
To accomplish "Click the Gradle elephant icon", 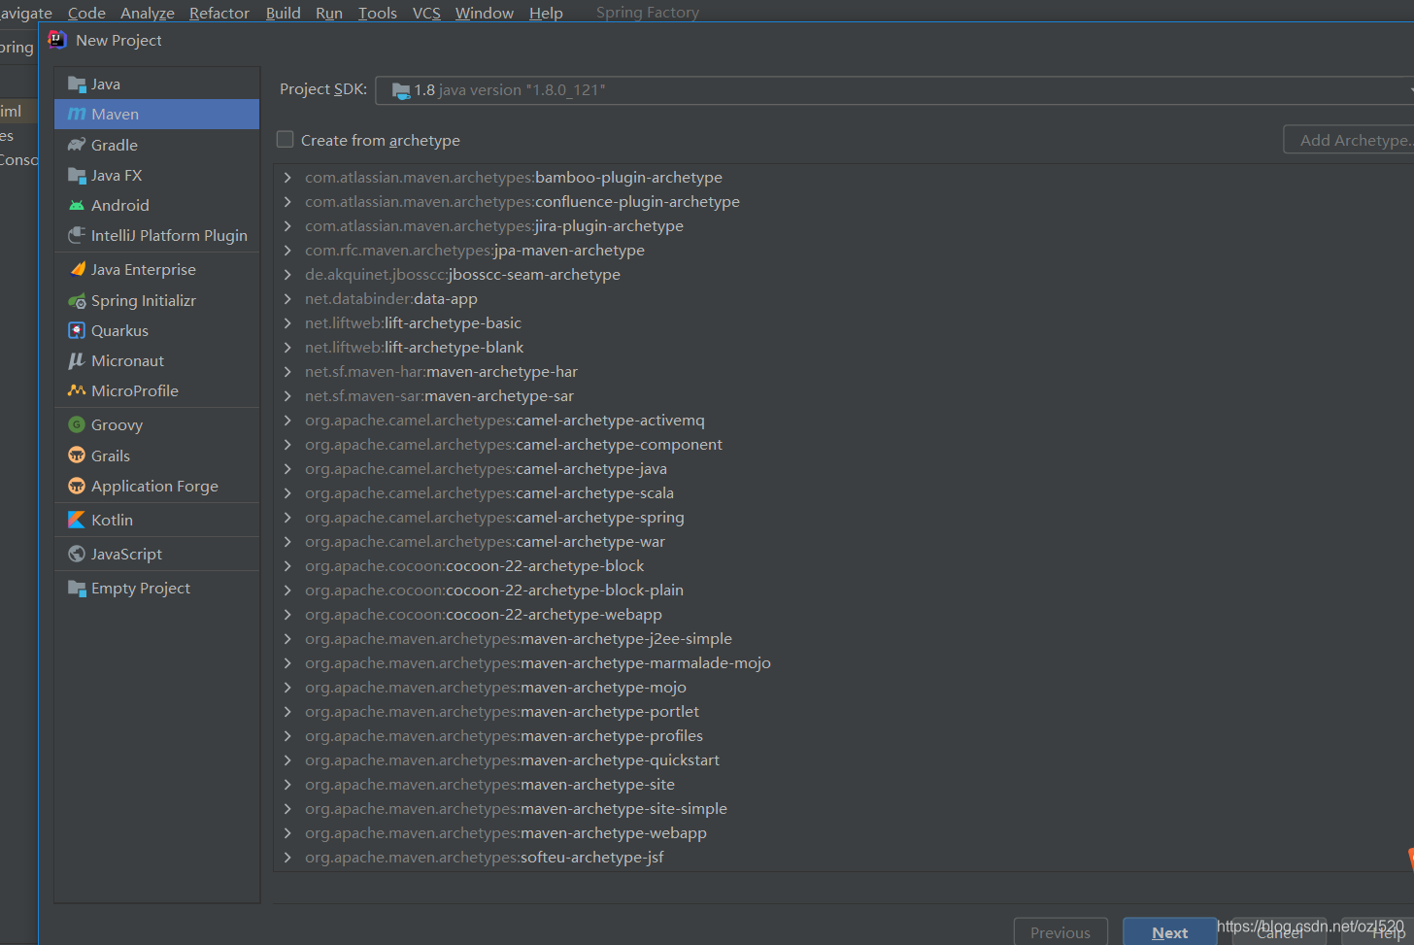I will click(x=77, y=145).
